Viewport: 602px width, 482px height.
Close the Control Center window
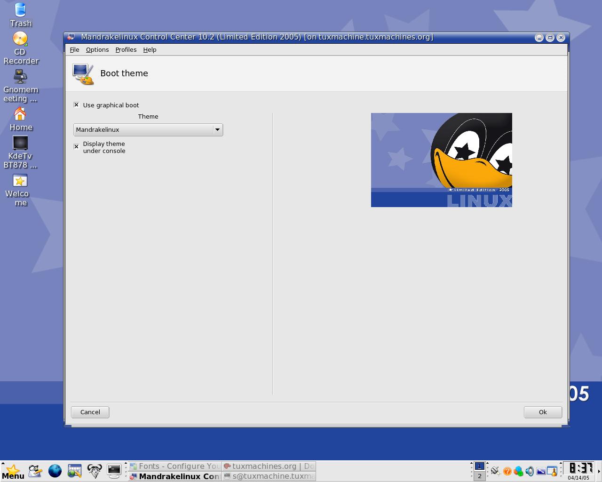click(x=561, y=38)
